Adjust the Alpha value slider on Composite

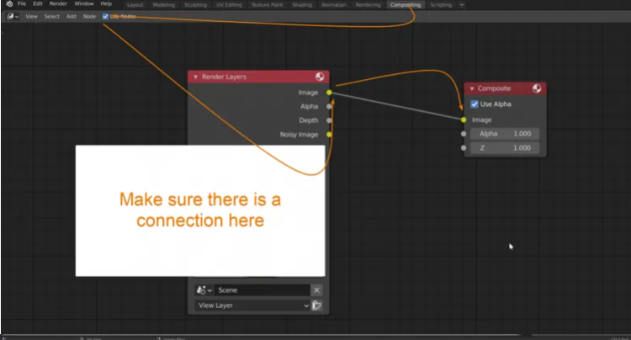point(505,134)
